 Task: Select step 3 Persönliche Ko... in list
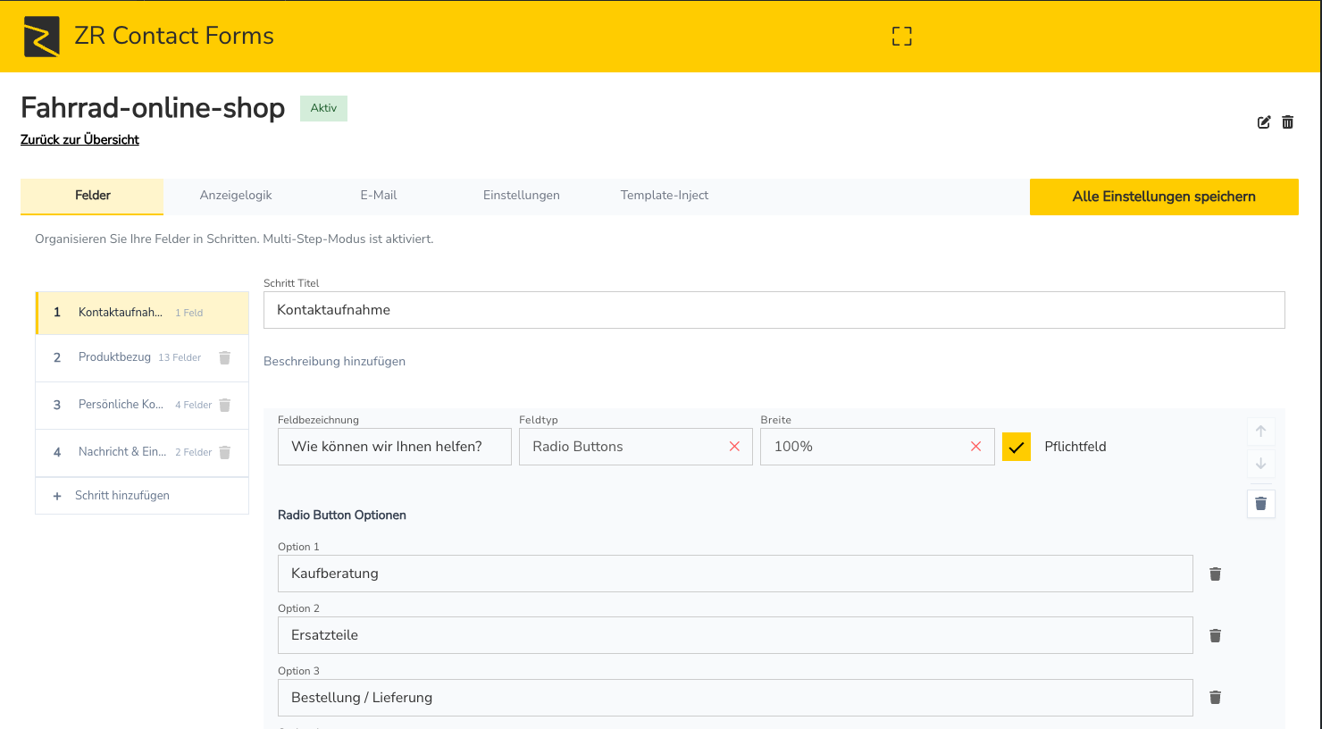(x=121, y=405)
